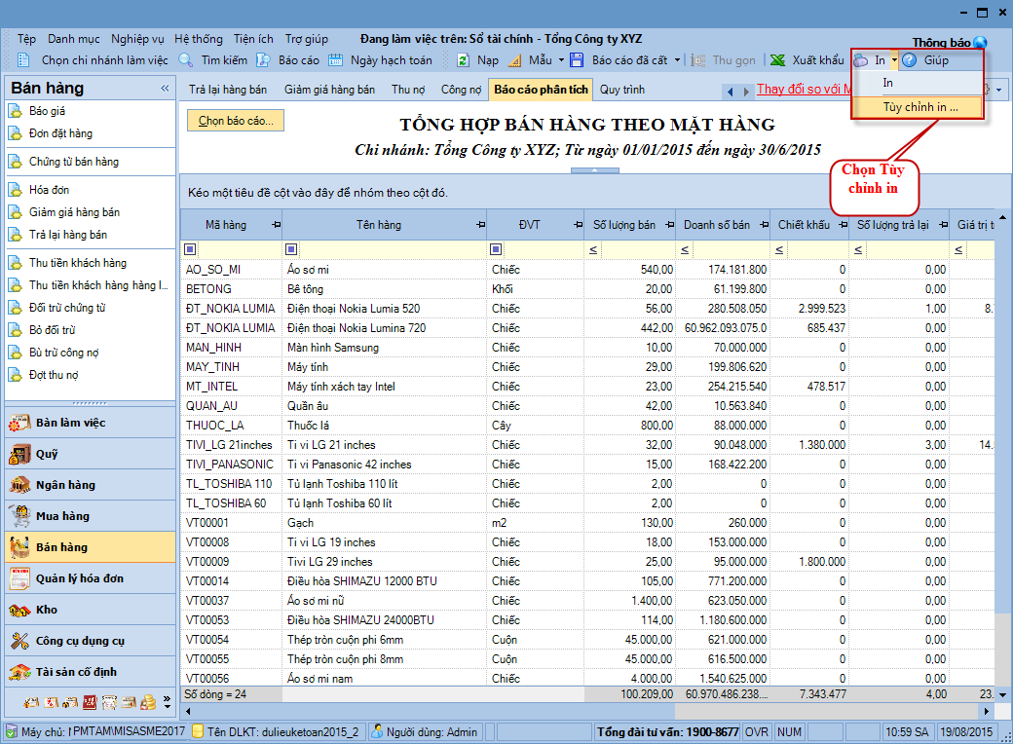Open the Mua hàng module

click(x=91, y=516)
